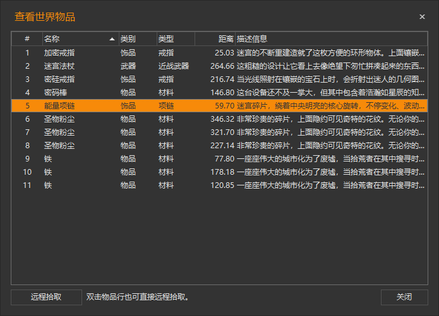Click the description starting 这台设备还不及

click(330, 93)
